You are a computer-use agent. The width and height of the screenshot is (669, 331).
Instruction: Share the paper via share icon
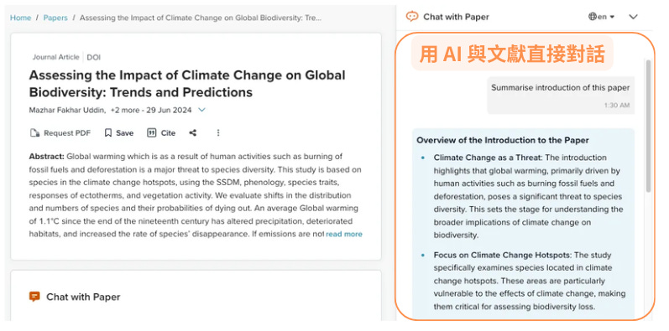[x=193, y=133]
